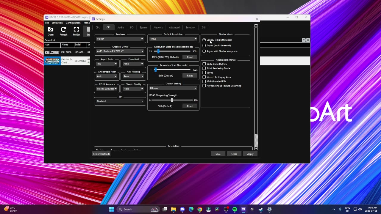The image size is (381, 214).
Task: Expand the 3D mode dropdown
Action: (120, 101)
